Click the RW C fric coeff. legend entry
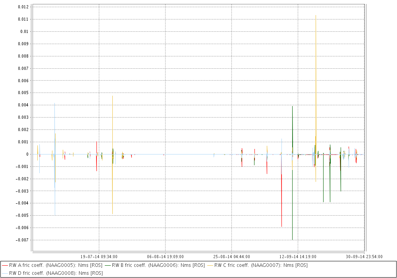Viewport: 397px width, 278px height. tap(257, 265)
